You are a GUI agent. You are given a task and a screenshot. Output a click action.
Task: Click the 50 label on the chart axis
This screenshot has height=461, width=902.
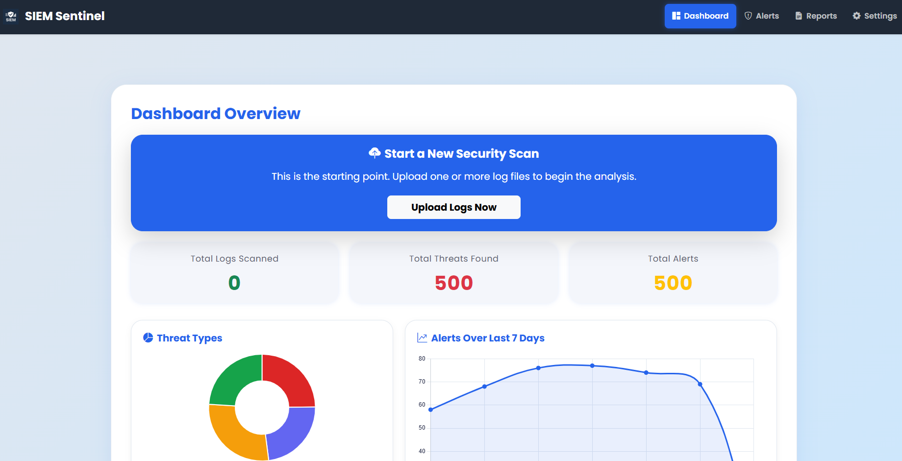click(x=422, y=428)
